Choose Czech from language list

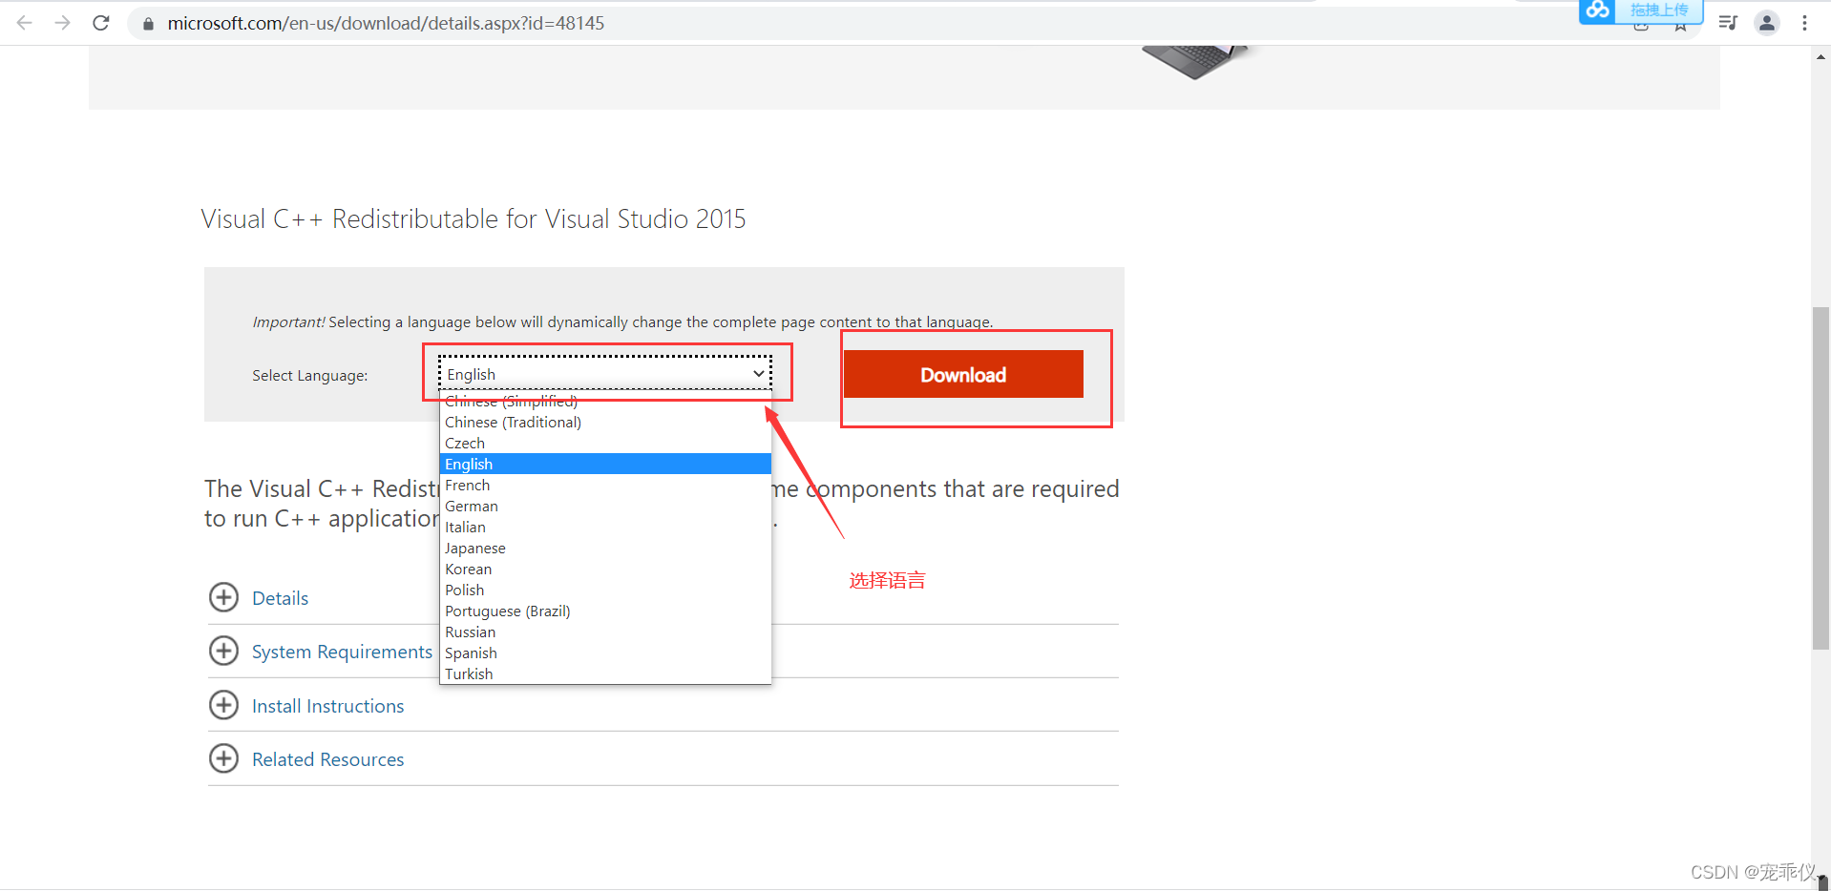click(605, 443)
